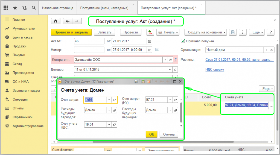
Task: Expand the Счет затрат dropdown in dialog
Action: pos(109,100)
